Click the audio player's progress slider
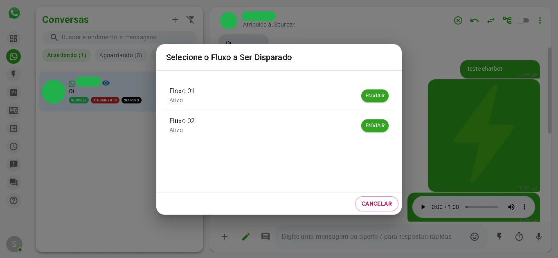The height and width of the screenshot is (258, 558). 482,207
